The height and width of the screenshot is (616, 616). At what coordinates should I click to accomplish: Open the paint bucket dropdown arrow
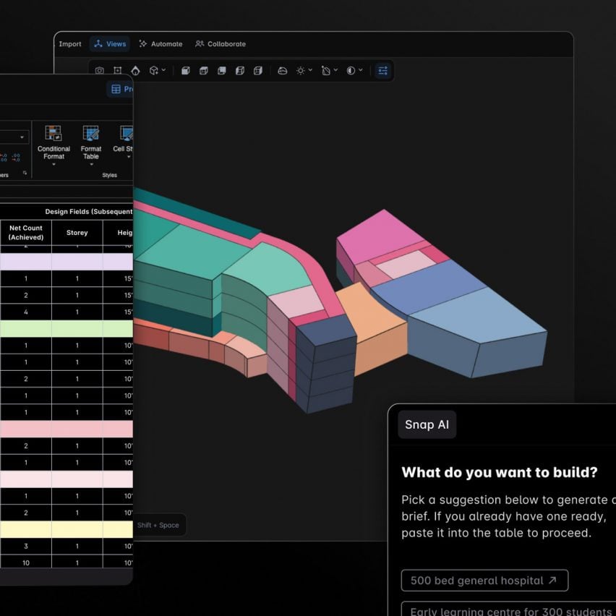(x=335, y=70)
